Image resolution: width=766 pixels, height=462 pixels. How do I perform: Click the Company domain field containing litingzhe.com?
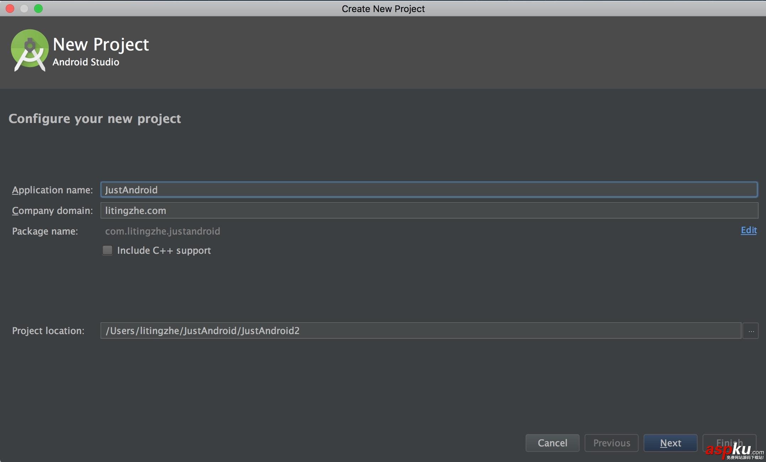coord(429,210)
